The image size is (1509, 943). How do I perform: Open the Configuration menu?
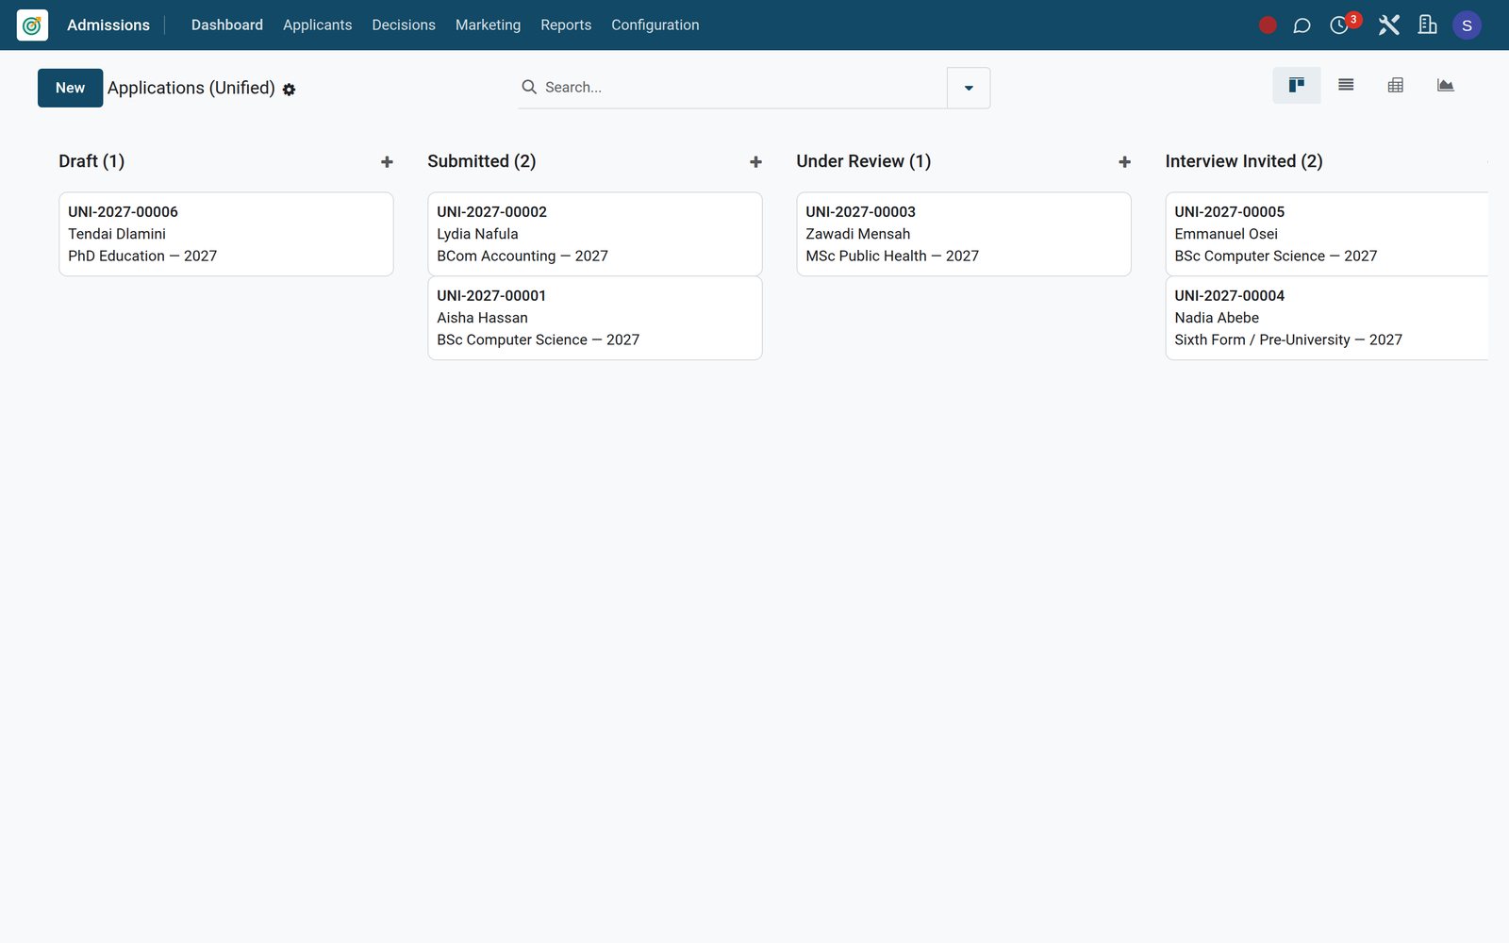[655, 25]
